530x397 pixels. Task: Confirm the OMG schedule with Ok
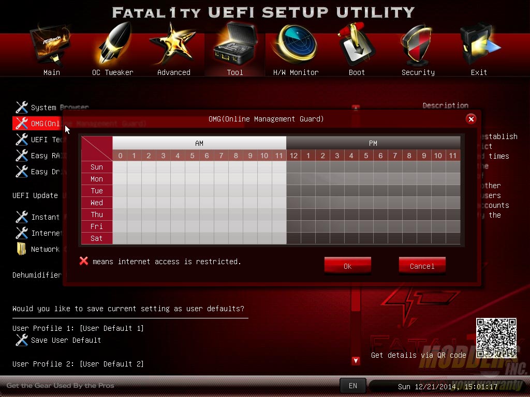(x=347, y=266)
